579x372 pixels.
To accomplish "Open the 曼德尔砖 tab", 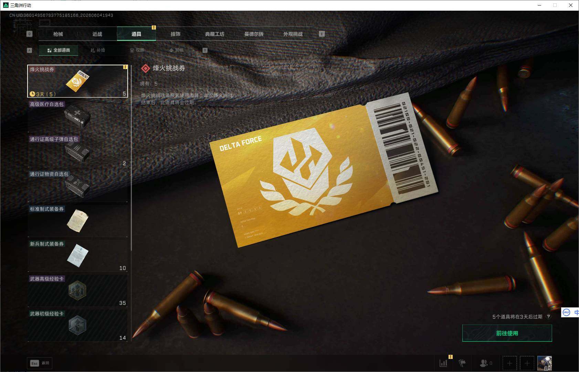I will pos(254,34).
